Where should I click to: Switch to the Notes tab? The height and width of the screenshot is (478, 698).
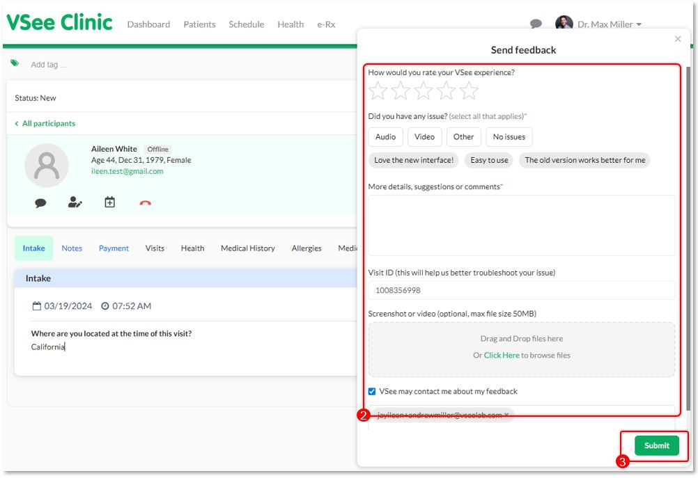(x=72, y=248)
